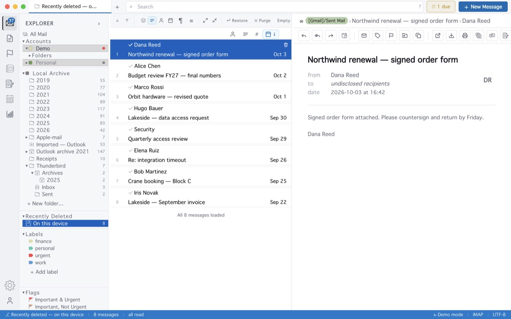Screen dimensions: 511x319
Task: Toggle sort by date descending
Action: (270, 34)
